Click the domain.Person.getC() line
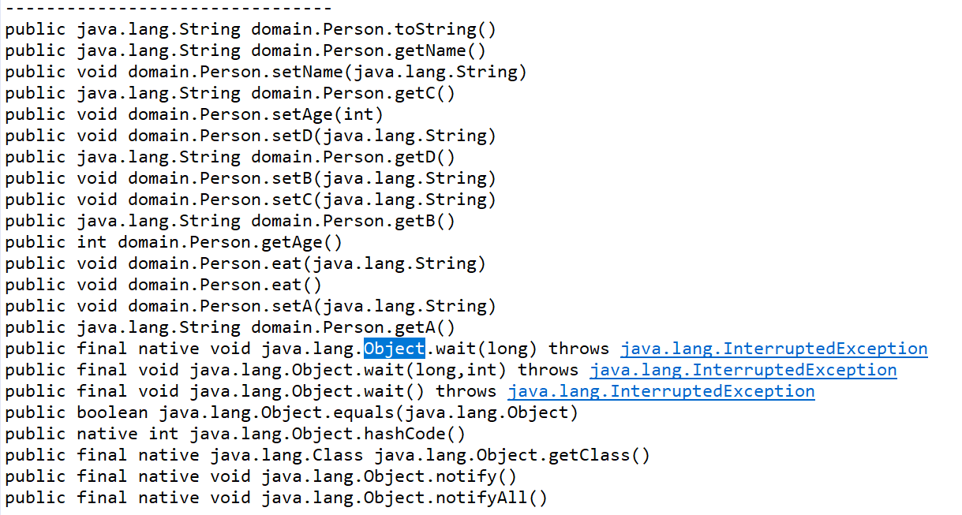The width and height of the screenshot is (962, 515). pos(230,94)
